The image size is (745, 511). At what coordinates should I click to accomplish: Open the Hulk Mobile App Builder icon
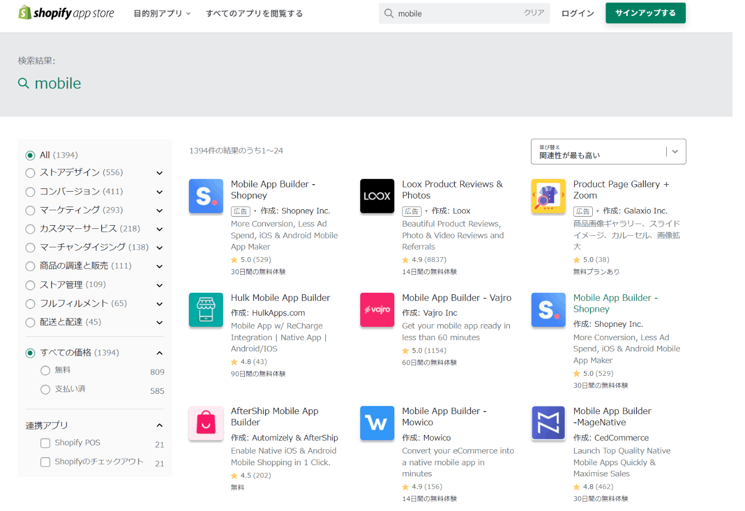tap(206, 310)
